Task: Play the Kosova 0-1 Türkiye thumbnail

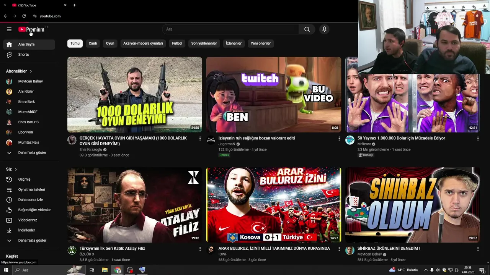Action: pos(274,205)
